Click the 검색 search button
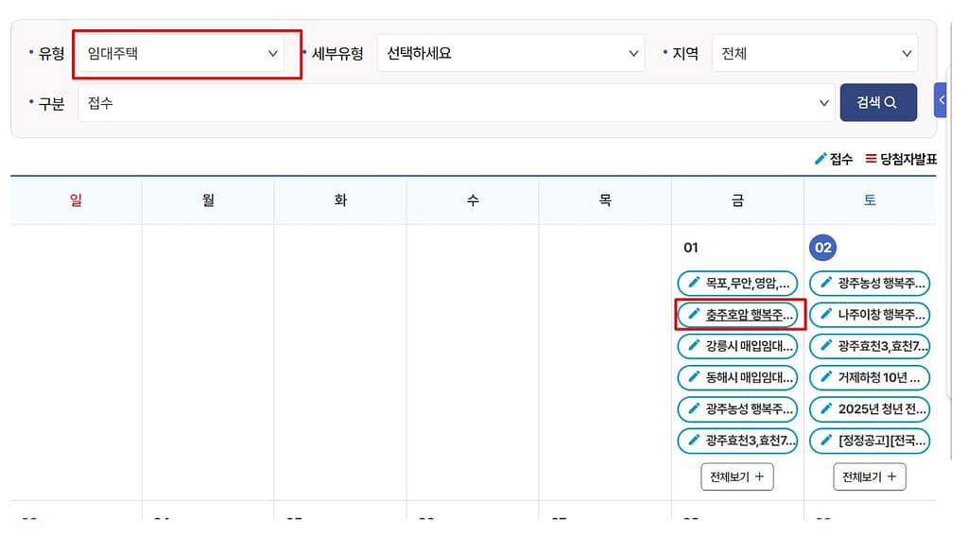 (x=877, y=103)
